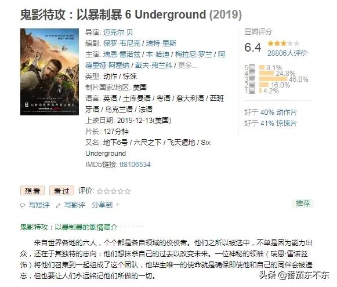Give five stars via the last rating star
The width and height of the screenshot is (337, 287).
point(128,191)
